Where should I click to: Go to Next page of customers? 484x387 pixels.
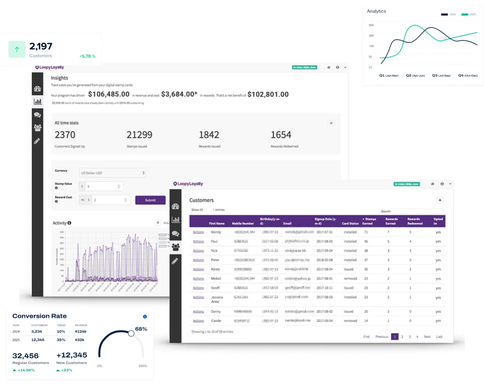427,337
